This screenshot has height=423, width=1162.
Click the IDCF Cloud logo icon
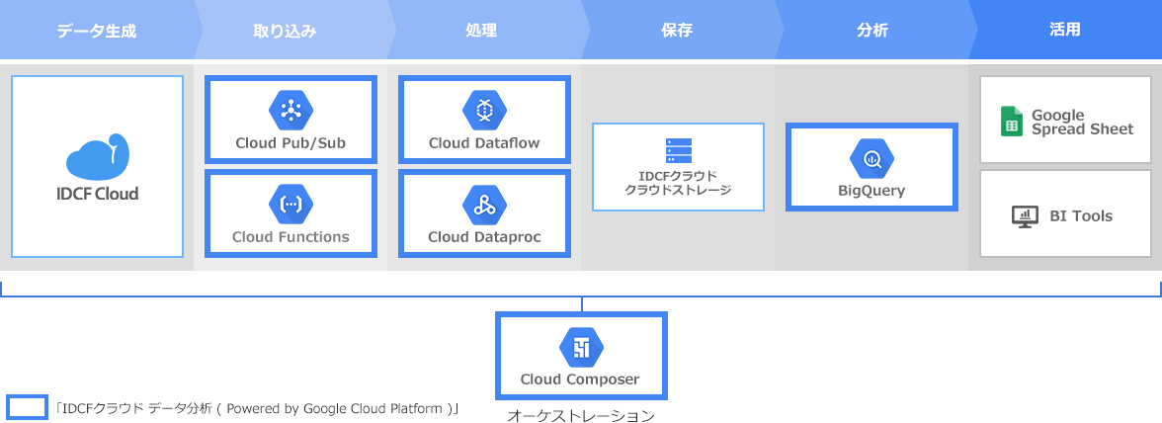pos(97,156)
